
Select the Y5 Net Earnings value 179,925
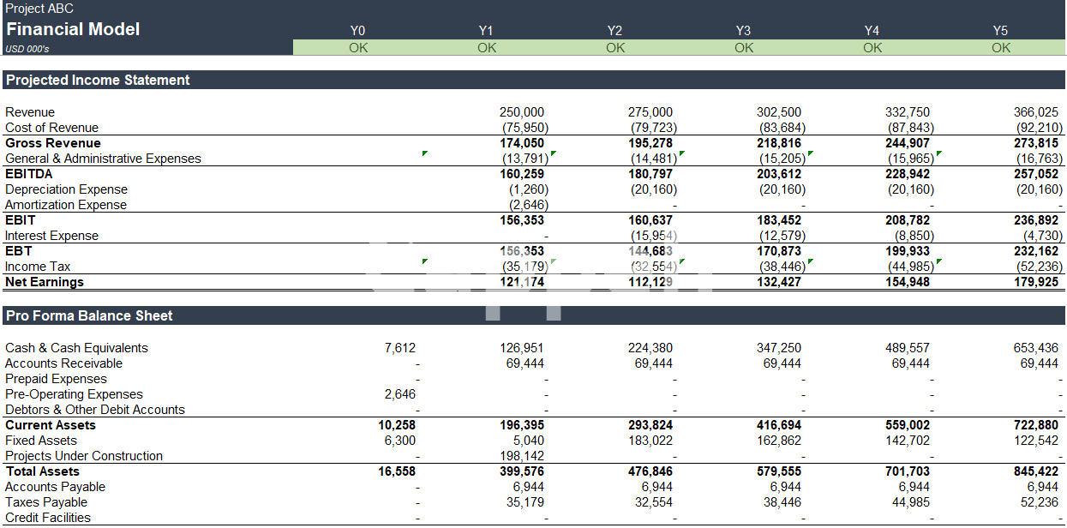(x=1036, y=282)
